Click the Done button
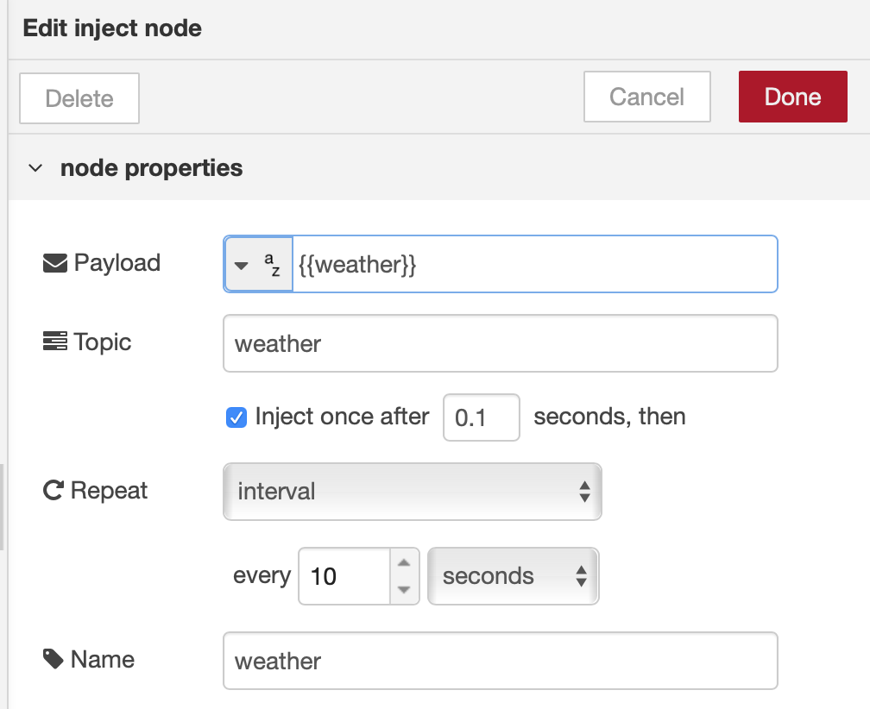870x709 pixels. (x=792, y=97)
